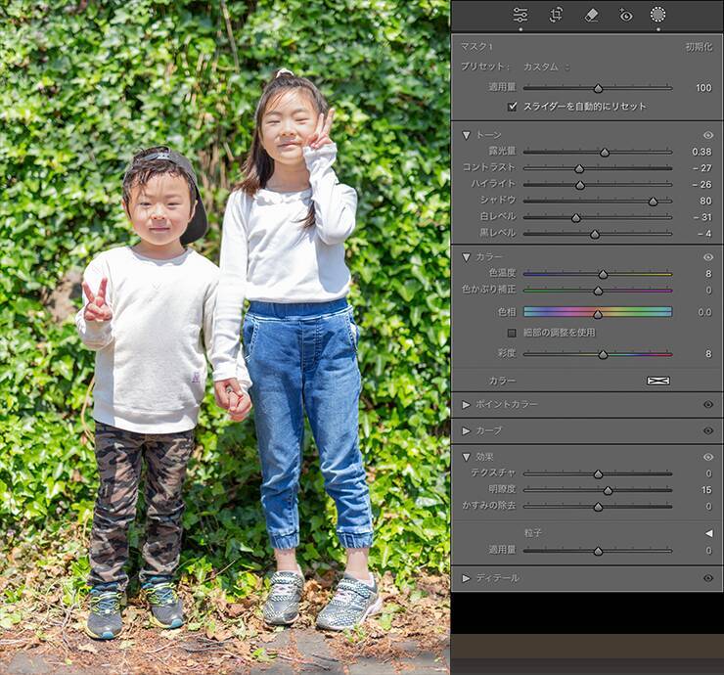Image resolution: width=724 pixels, height=675 pixels.
Task: Select the Crop and rotate tool
Action: 556,16
